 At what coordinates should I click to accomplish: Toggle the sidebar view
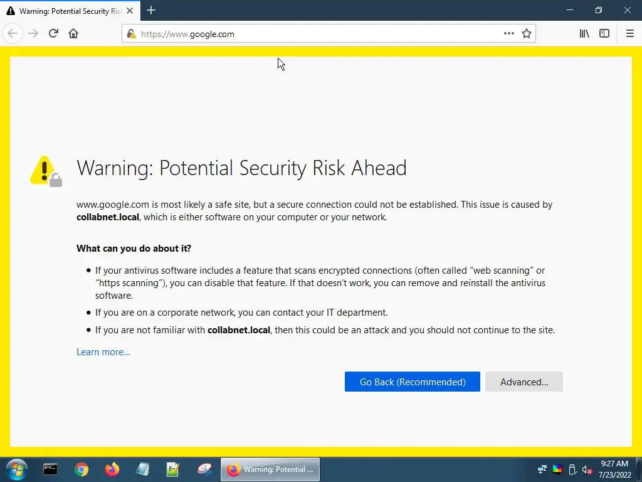tap(604, 34)
